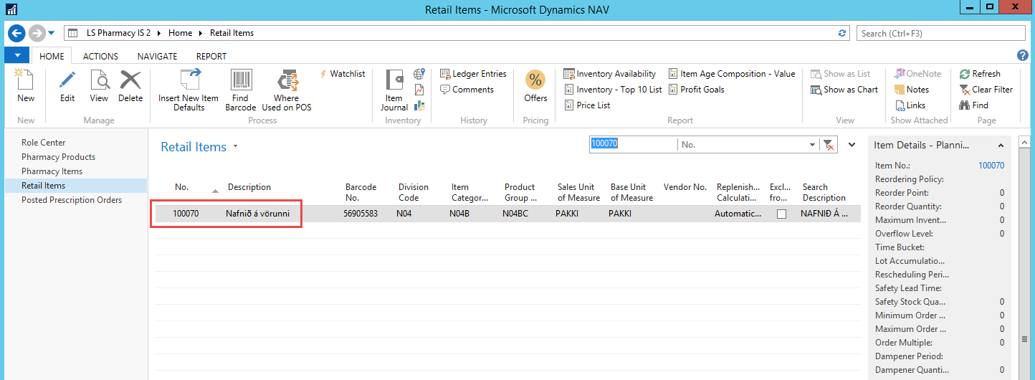
Task: Click the Edit pencil icon
Action: click(x=67, y=86)
